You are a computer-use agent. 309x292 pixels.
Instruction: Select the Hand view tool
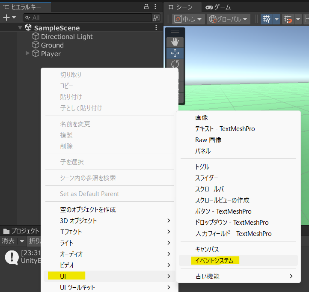pos(175,42)
